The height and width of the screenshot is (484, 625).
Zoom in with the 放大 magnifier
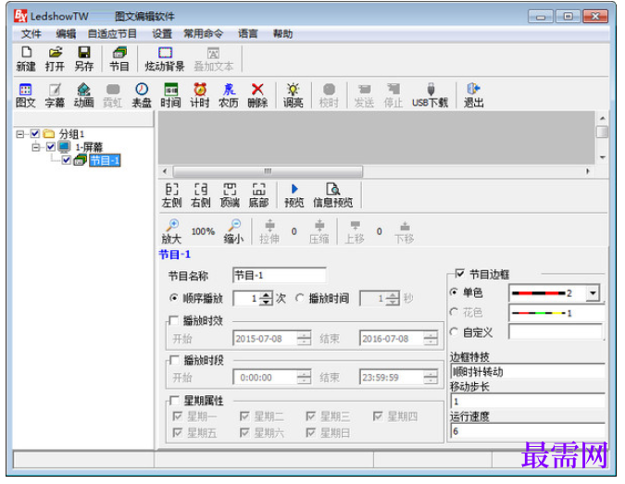point(172,231)
